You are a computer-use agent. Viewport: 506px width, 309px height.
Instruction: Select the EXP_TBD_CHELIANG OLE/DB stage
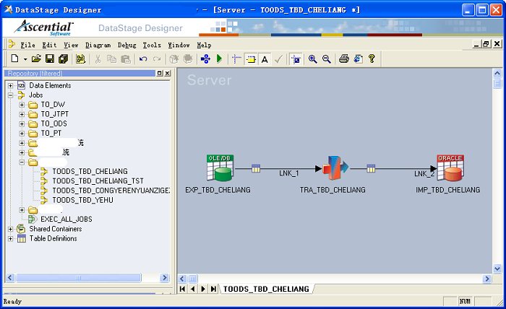point(220,167)
